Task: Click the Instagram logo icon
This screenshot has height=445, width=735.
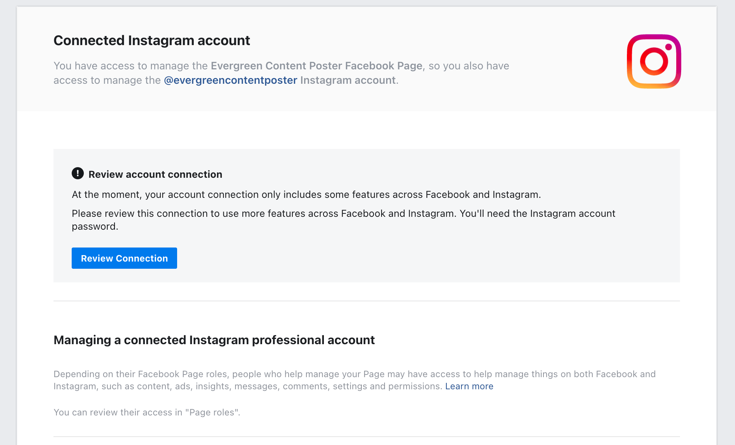Action: [x=654, y=61]
